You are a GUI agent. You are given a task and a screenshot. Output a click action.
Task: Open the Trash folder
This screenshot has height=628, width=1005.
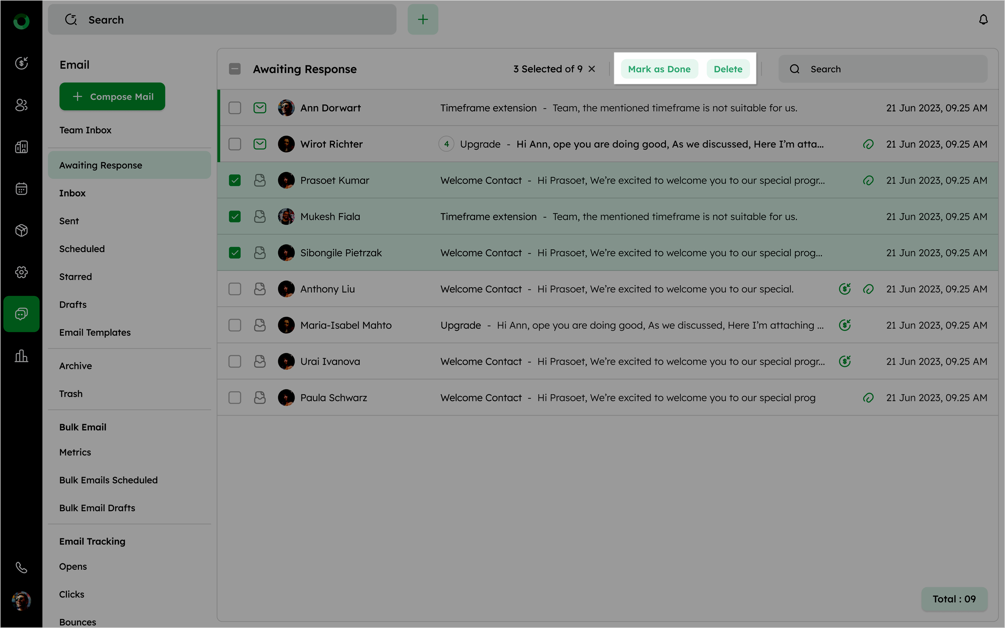71,394
